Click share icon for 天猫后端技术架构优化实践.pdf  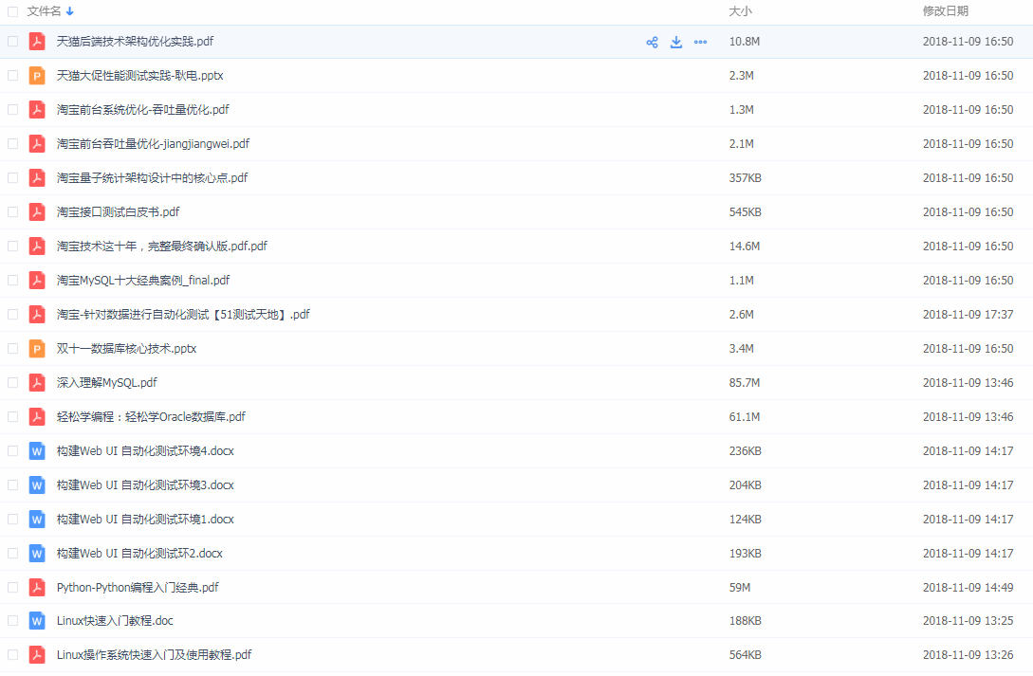click(x=652, y=42)
